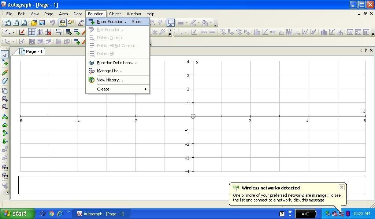
Task: Select the Zoom Out magnifier tool
Action: pos(4,107)
